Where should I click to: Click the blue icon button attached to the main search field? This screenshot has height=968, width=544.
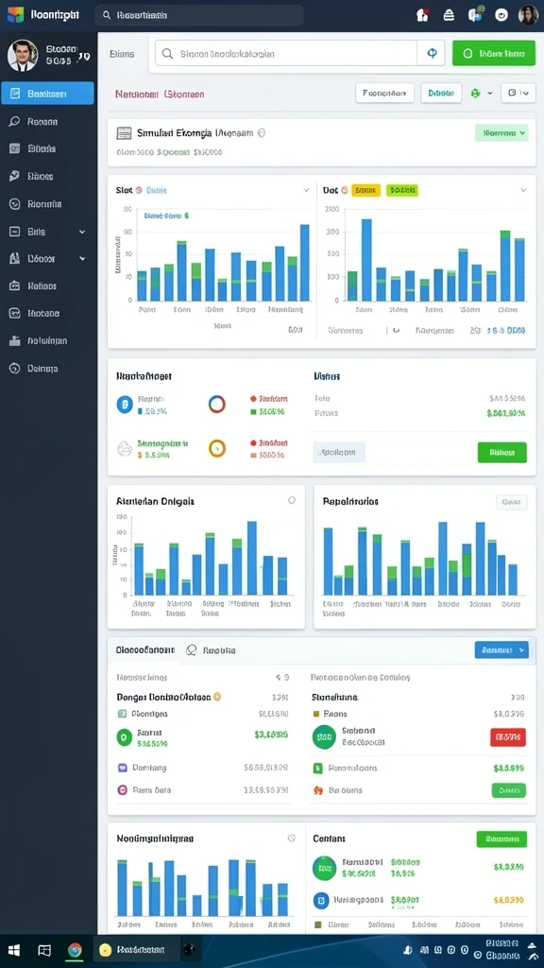431,54
